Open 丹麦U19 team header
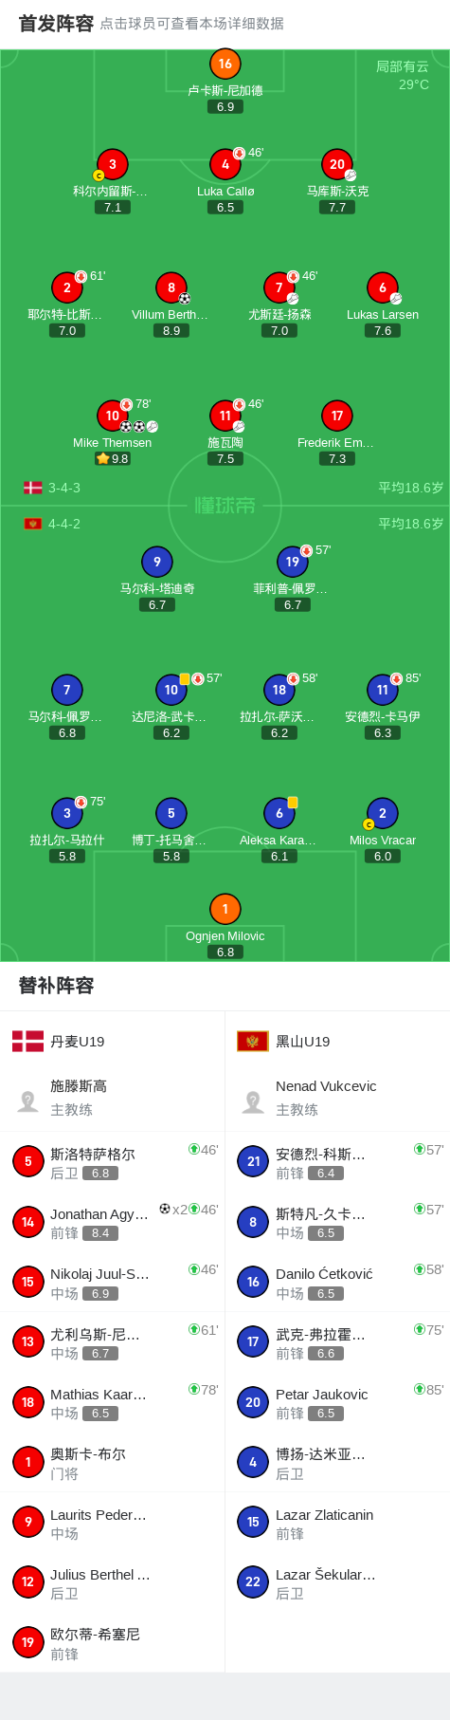This screenshot has width=450, height=1720. tap(113, 1041)
